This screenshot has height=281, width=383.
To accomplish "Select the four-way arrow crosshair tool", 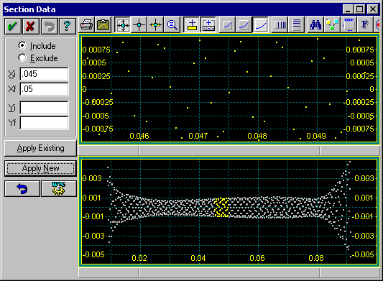I will click(123, 24).
